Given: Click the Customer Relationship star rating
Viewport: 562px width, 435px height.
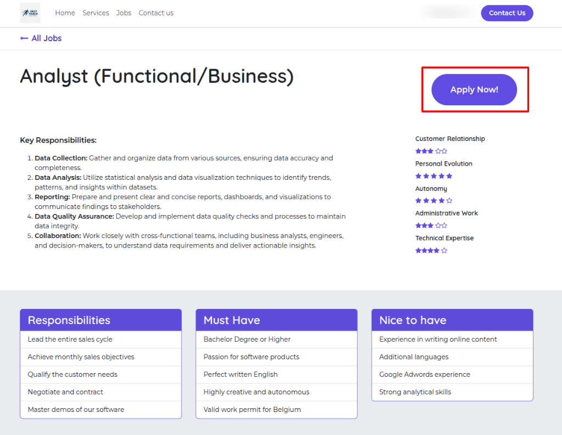Looking at the screenshot, I should (x=431, y=151).
